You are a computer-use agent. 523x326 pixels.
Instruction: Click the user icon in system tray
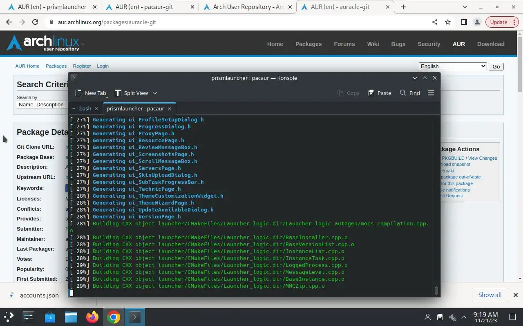tap(428, 317)
